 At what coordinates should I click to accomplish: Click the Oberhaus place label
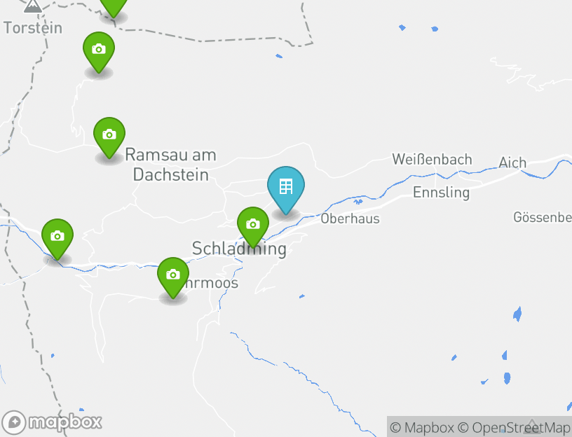350,218
